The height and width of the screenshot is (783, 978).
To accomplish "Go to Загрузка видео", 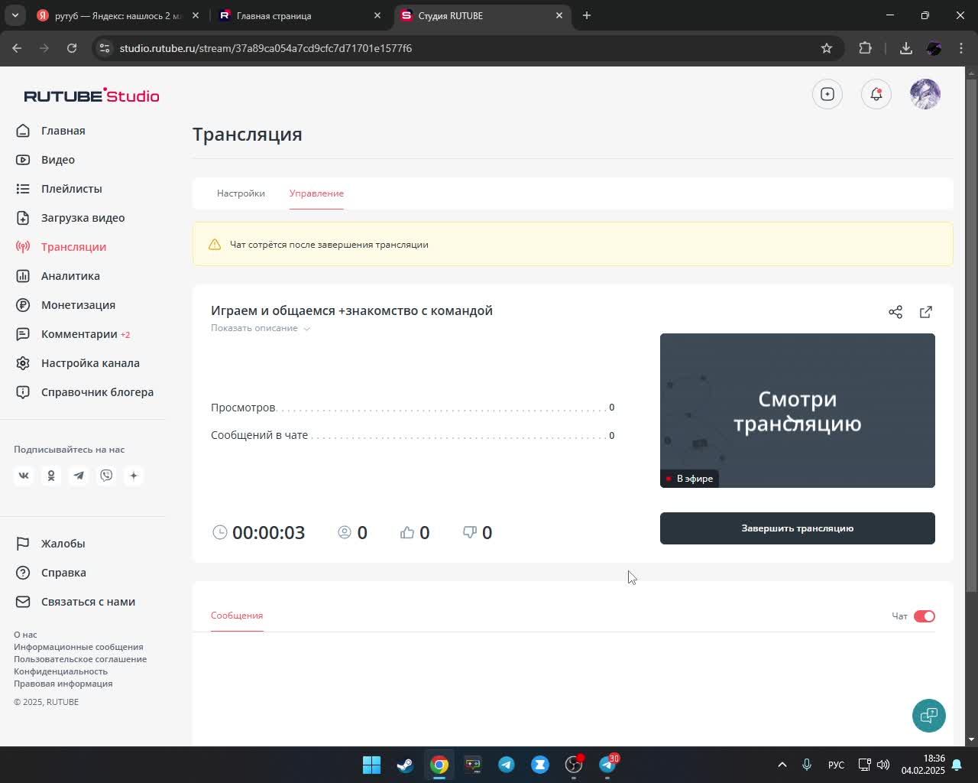I will click(x=83, y=218).
